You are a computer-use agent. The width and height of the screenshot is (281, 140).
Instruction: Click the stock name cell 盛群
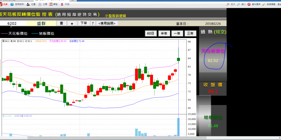point(41,24)
